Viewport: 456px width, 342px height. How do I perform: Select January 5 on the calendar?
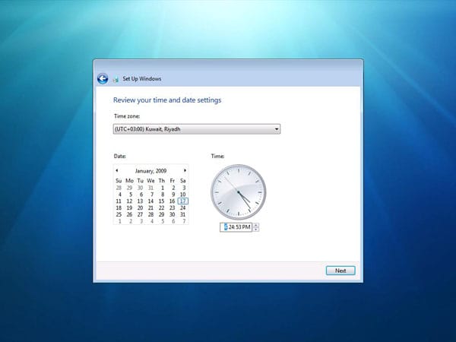(x=129, y=194)
